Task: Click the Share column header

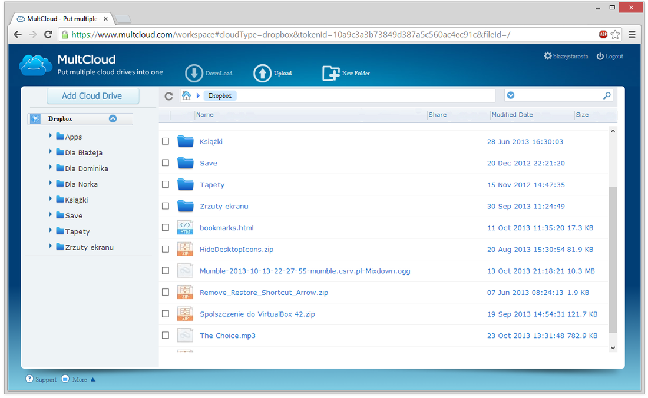Action: pos(437,115)
